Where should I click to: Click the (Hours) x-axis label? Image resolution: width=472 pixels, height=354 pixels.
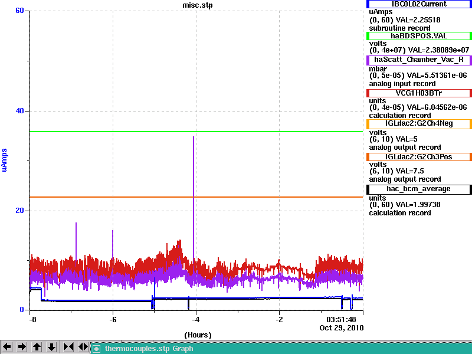pos(198,335)
